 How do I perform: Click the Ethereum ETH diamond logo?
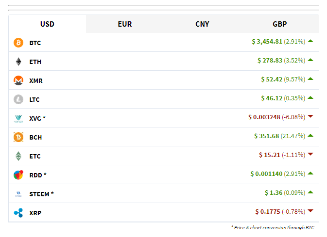[x=18, y=62]
